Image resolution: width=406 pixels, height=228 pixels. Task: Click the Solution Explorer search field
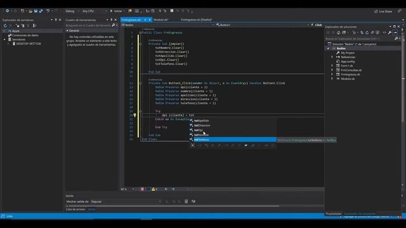360,39
